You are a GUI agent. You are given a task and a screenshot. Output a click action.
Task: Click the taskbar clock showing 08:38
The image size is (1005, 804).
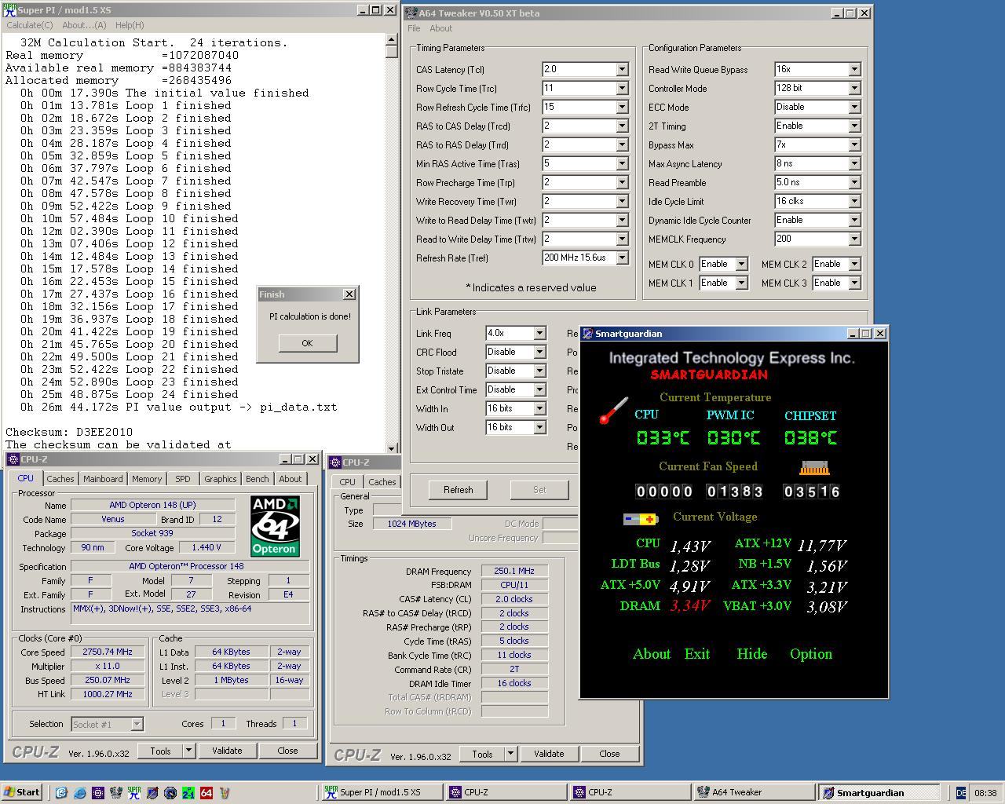(x=985, y=793)
